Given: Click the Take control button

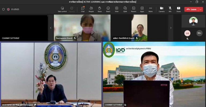Looking at the screenshot, I should [x=62, y=9].
